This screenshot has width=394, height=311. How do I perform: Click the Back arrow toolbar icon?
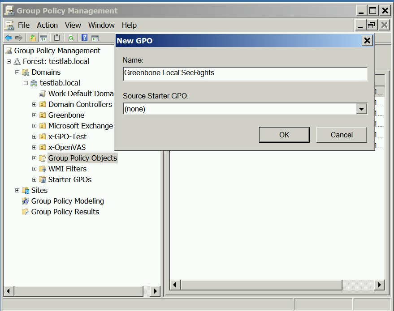(x=9, y=38)
